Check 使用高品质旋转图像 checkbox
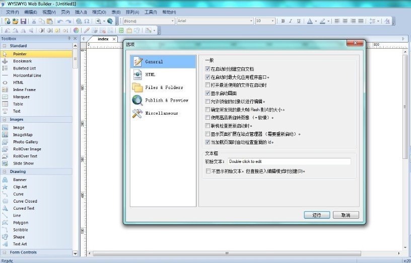This screenshot has height=263, width=411. (208, 118)
